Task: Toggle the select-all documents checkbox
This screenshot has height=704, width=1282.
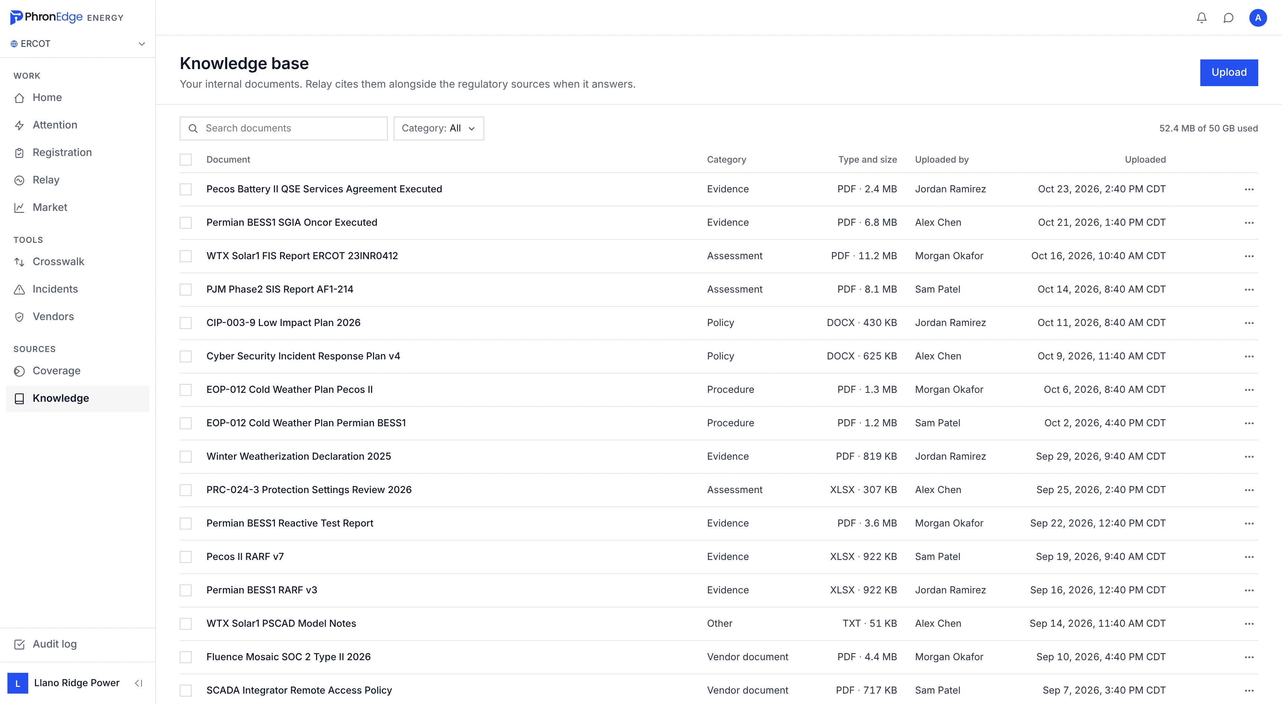Action: tap(186, 160)
